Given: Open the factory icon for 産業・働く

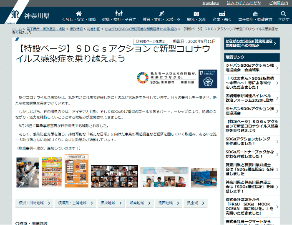Looking at the screenshot, I should coord(222,14).
